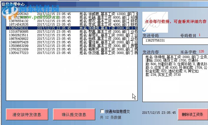The height and width of the screenshot is (125, 208).
Task: Select the row with number 13054177223
Action: (72, 53)
